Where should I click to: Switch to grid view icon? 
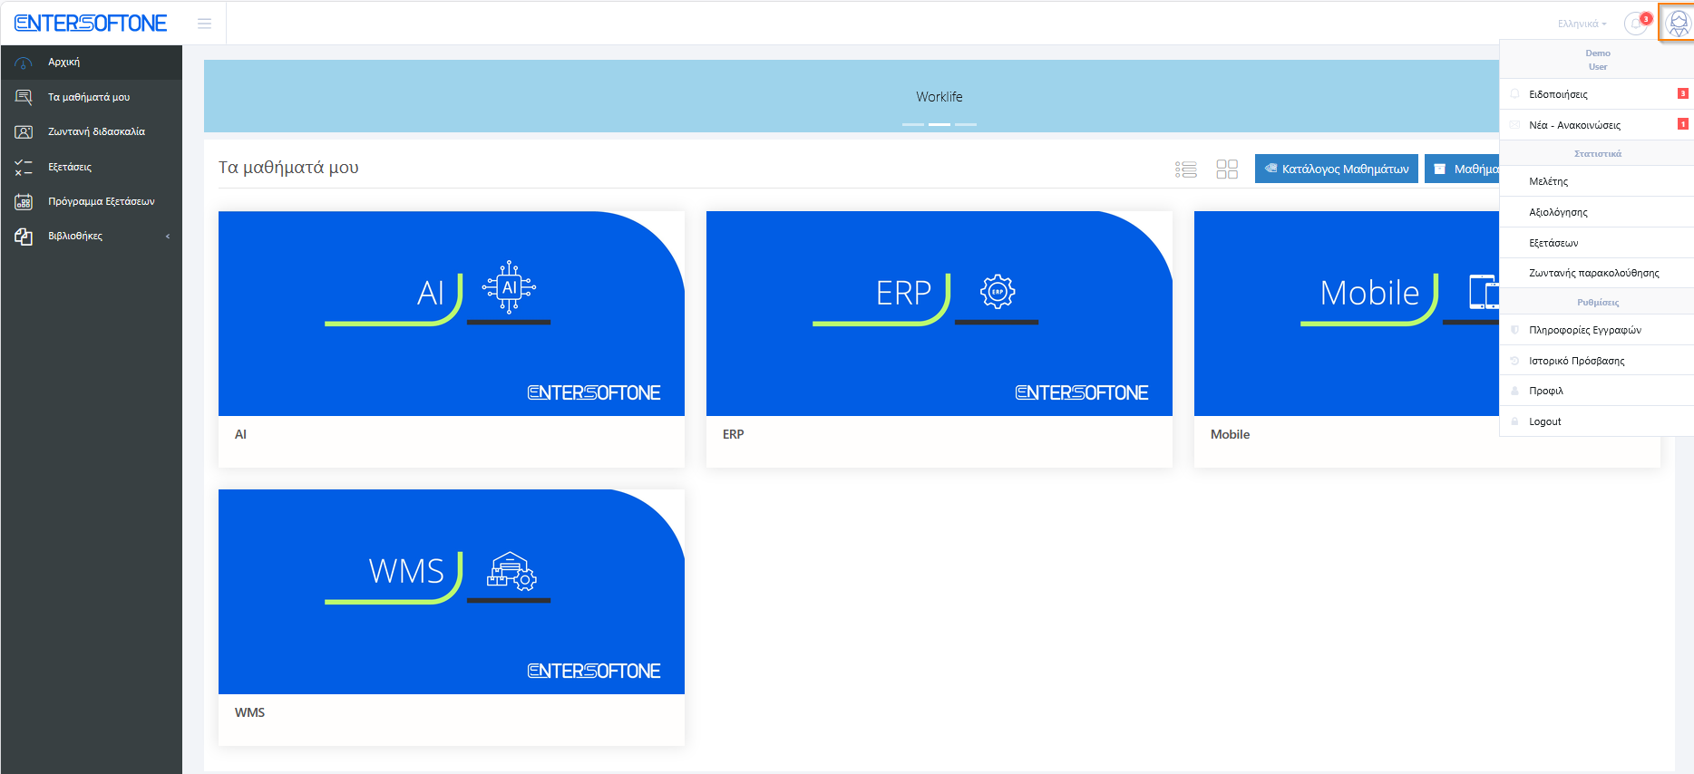(x=1227, y=169)
